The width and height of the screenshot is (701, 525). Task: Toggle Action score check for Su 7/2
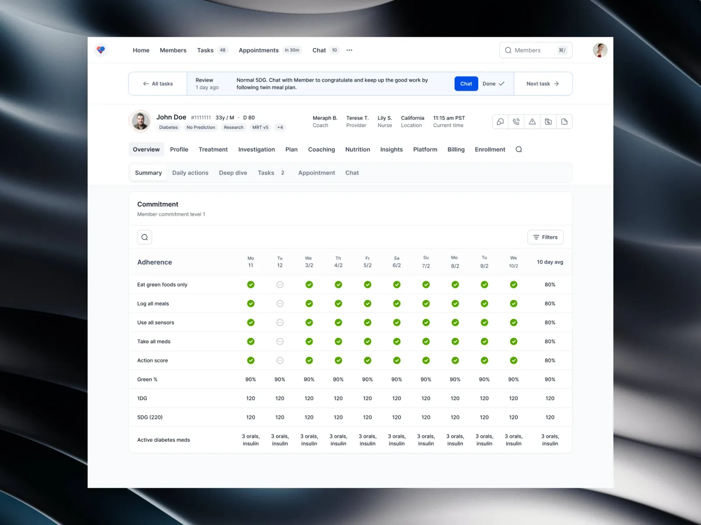[x=426, y=360]
